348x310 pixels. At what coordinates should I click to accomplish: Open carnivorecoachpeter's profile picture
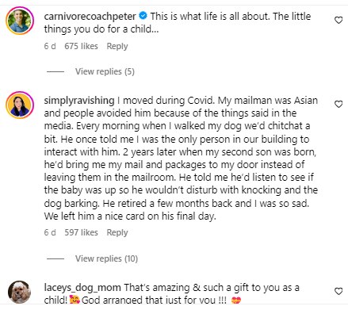pos(20,21)
